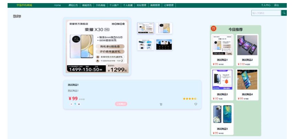Click the star rating of 测试商品1

click(x=190, y=99)
